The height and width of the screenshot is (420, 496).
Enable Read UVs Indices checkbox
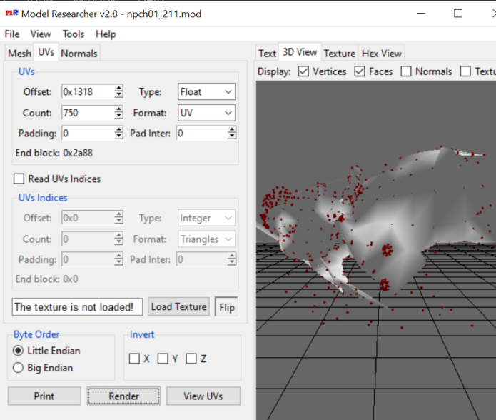click(x=19, y=179)
